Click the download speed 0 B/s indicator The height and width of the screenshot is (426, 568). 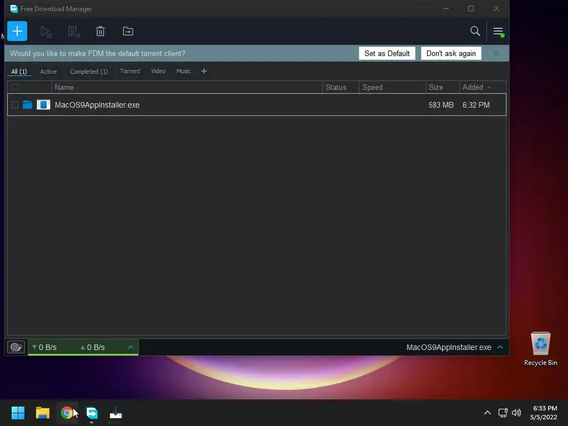(x=44, y=347)
